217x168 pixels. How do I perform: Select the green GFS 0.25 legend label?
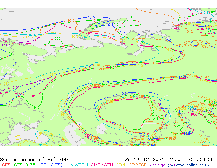point(25,165)
